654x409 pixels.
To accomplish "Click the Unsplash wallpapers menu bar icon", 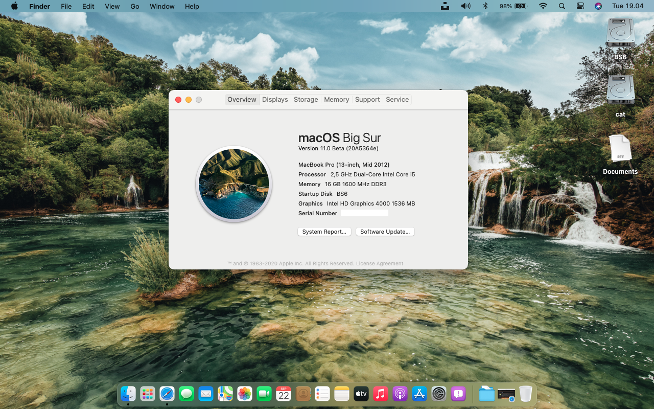I will pos(446,6).
